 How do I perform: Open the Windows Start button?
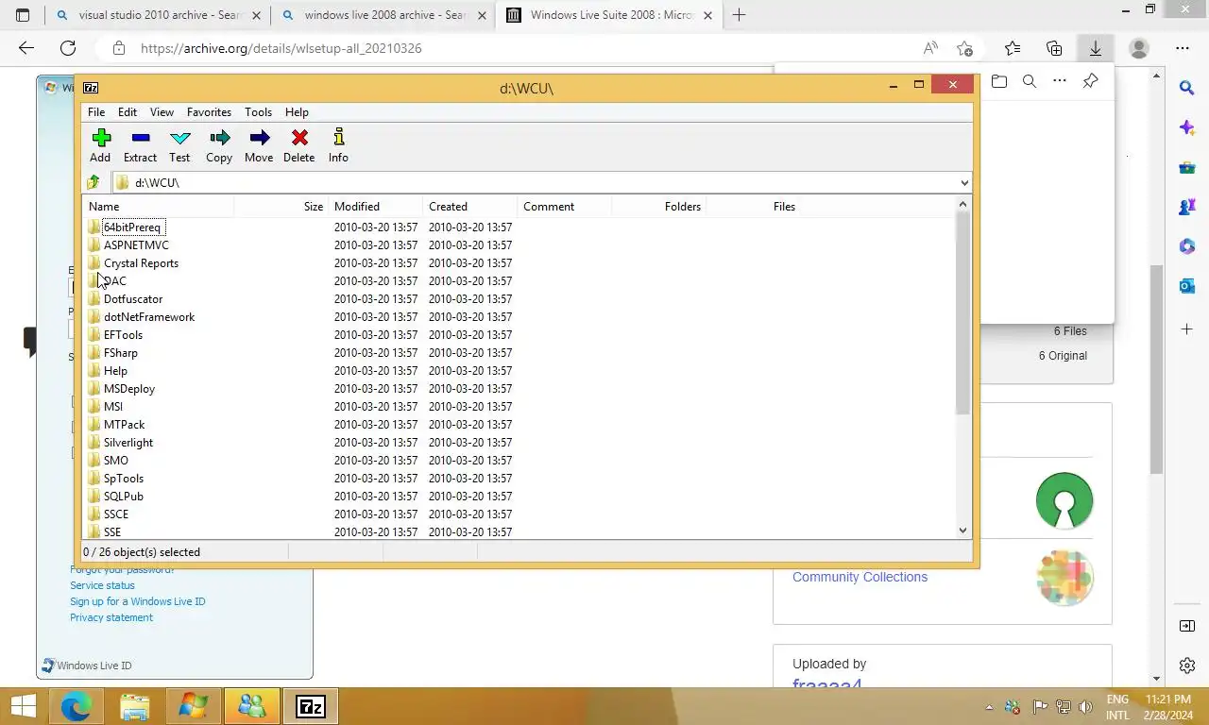click(x=23, y=706)
